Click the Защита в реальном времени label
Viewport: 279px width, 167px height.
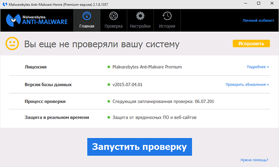click(x=57, y=117)
